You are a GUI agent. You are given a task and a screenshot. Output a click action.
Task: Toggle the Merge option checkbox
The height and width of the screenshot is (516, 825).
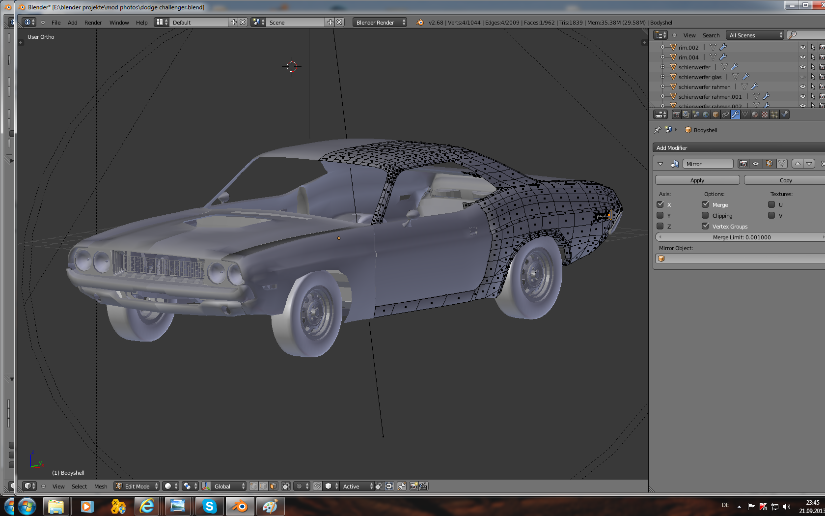705,204
